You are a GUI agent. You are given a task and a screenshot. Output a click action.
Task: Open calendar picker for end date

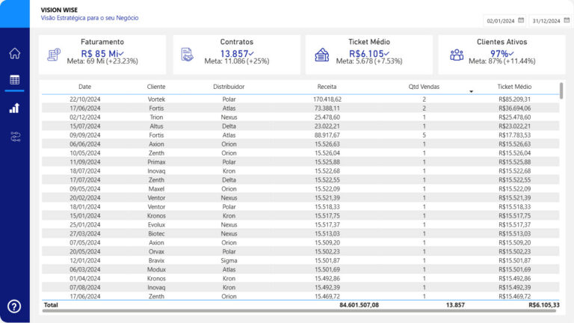coord(567,20)
